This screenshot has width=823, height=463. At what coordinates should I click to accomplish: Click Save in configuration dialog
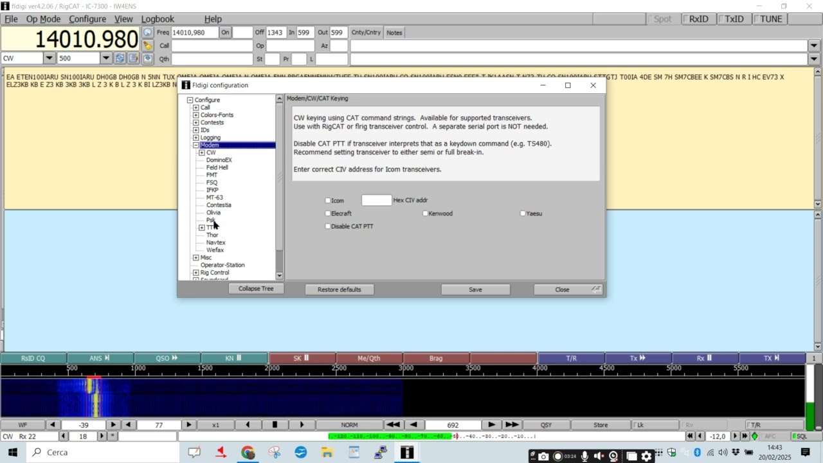pos(475,289)
